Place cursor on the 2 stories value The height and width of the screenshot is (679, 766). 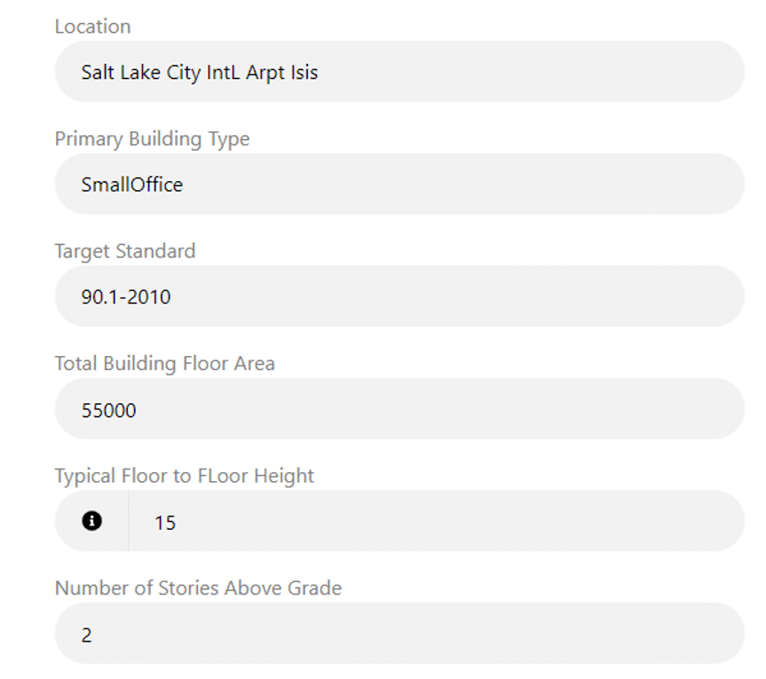[x=86, y=635]
